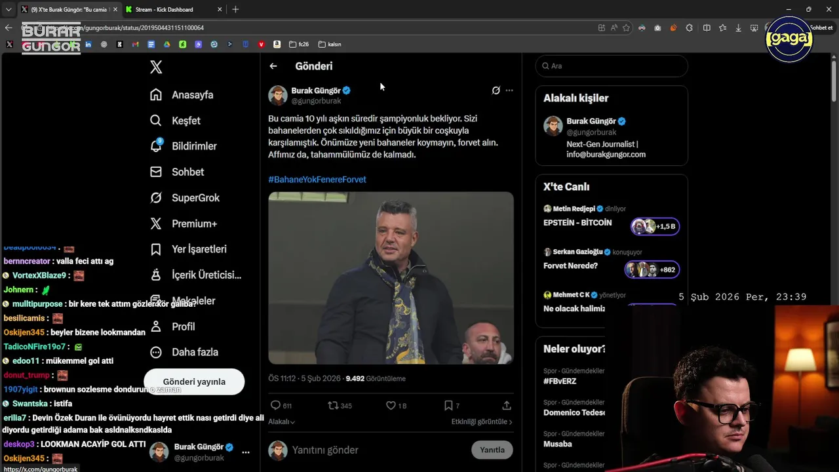The height and width of the screenshot is (472, 839).
Task: Open Grok analysis icon on the post
Action: click(496, 90)
